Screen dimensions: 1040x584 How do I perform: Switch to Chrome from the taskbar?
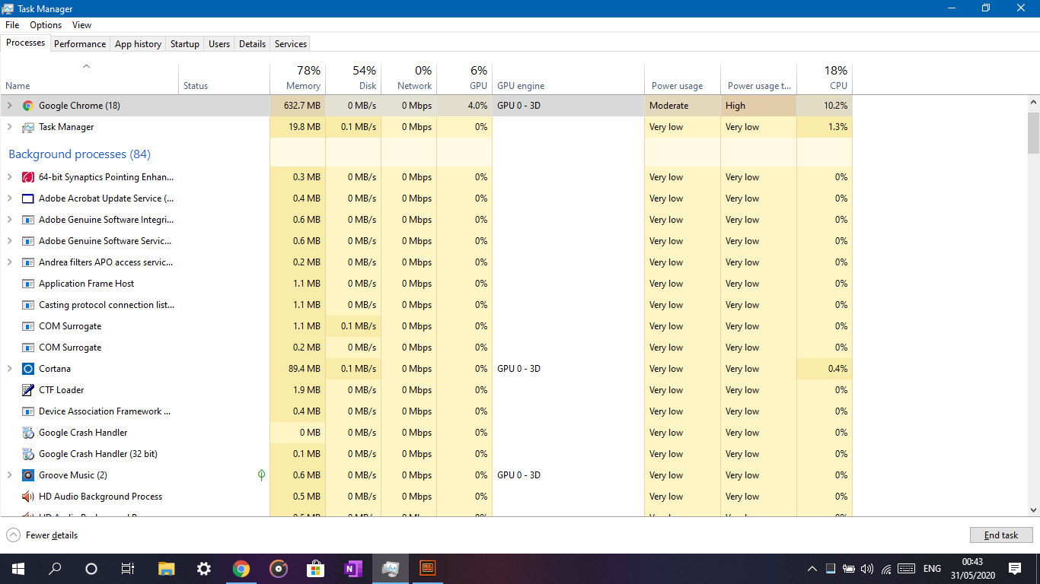point(241,569)
